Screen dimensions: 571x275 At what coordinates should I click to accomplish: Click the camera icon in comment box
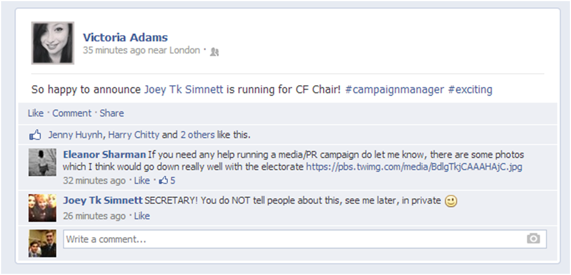[x=533, y=239]
